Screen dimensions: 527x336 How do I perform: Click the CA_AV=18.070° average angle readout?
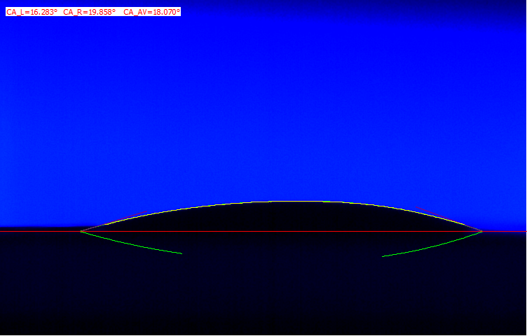coord(151,12)
